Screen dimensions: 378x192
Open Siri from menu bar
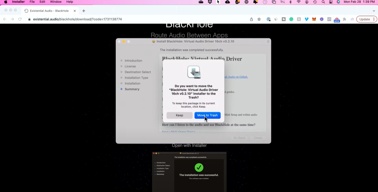(x=338, y=2)
